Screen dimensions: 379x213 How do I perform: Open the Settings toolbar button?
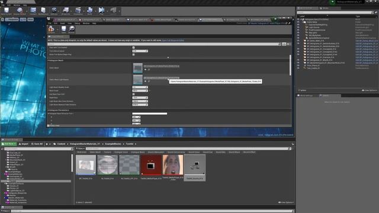point(54,11)
